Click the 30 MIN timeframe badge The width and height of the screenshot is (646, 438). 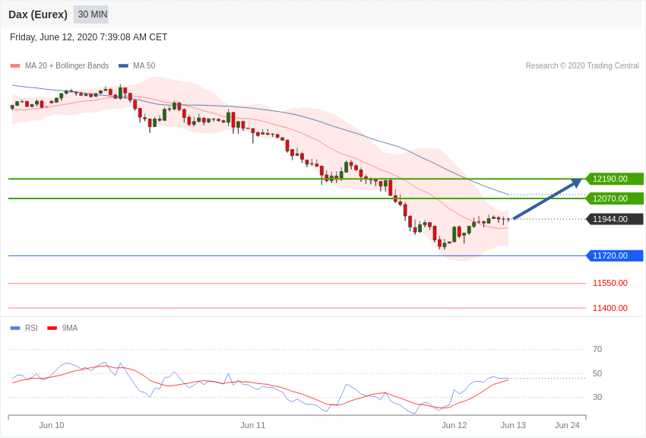(91, 14)
